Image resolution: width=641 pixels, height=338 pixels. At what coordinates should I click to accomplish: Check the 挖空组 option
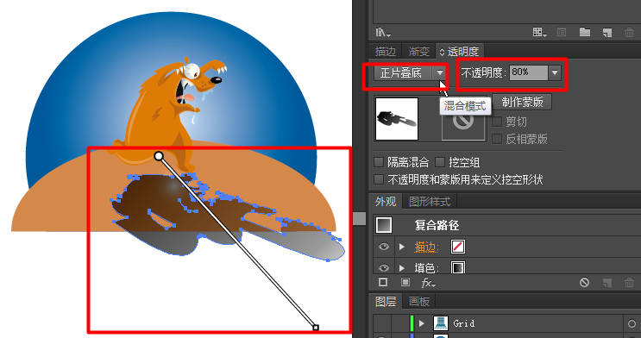pos(440,162)
